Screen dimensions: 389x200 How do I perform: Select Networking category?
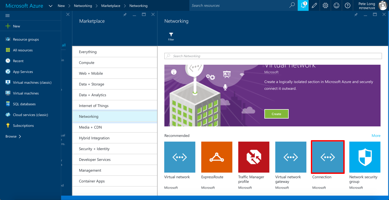[x=115, y=116]
